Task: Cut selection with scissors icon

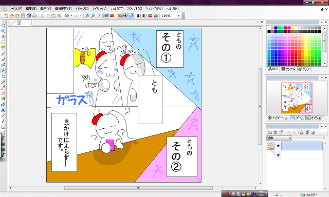Action: pyautogui.click(x=42, y=16)
